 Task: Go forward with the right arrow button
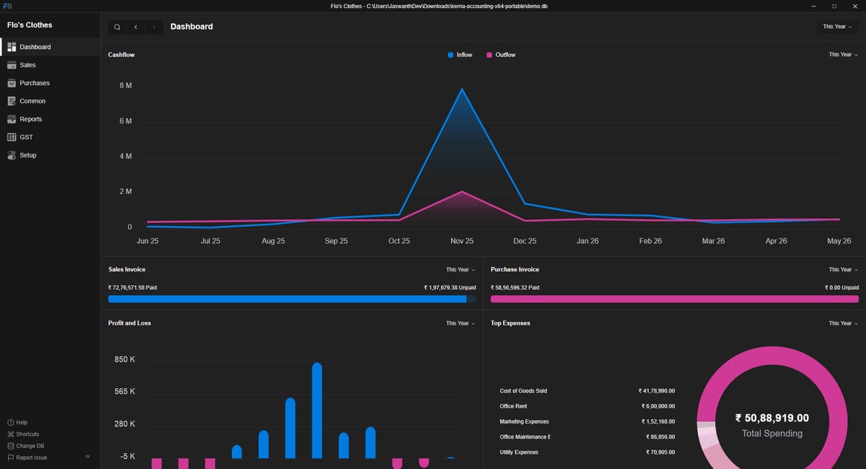pyautogui.click(x=154, y=27)
